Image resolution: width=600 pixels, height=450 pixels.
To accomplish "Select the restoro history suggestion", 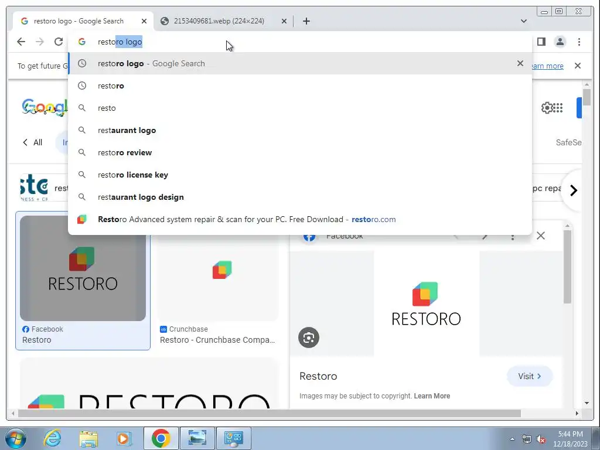I will (x=300, y=86).
